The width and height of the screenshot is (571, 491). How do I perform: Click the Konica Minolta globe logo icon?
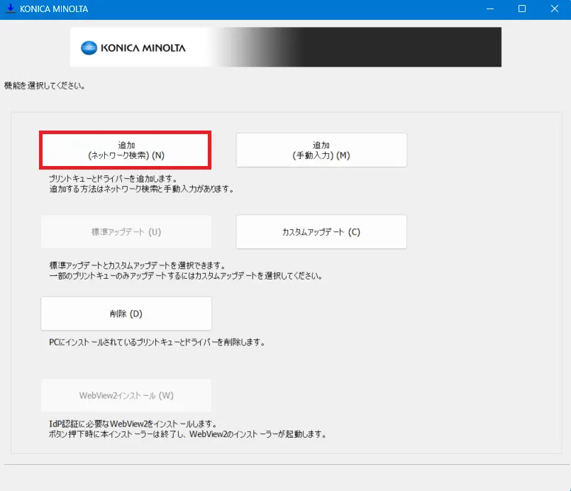coord(89,48)
